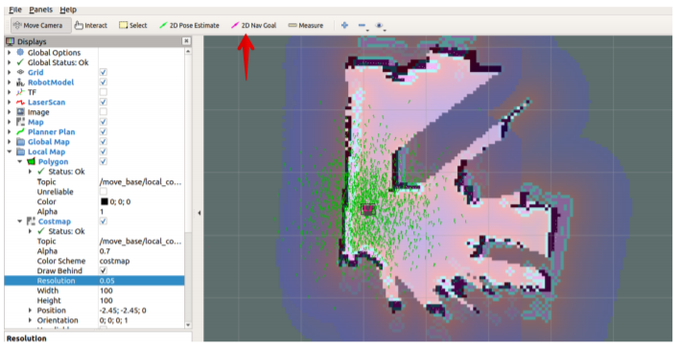
Task: Click the minus remove-tool icon
Action: click(x=362, y=26)
